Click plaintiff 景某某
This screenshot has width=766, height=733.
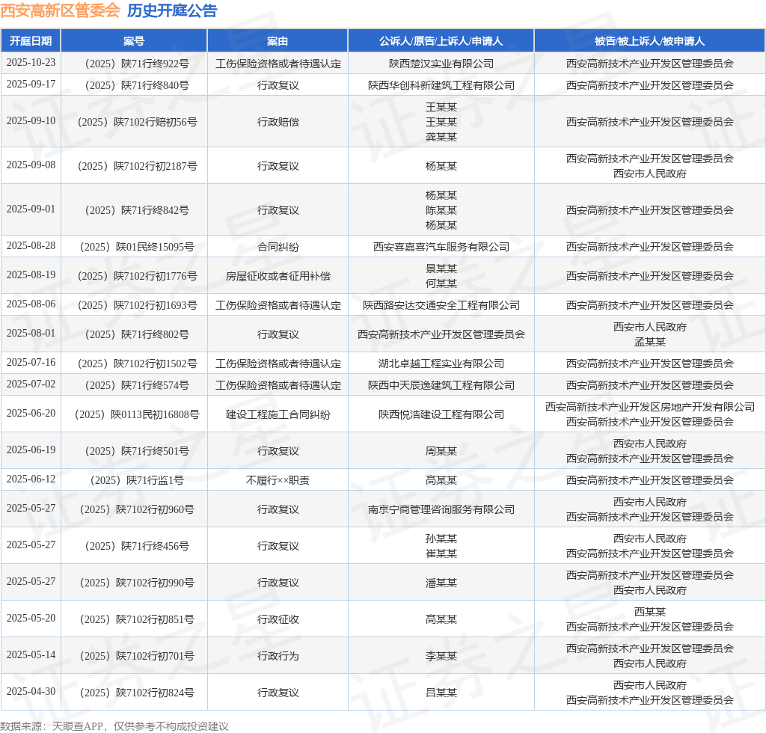click(441, 269)
